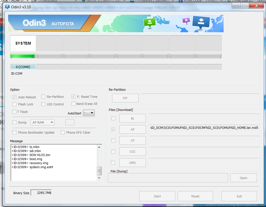Toggle the F. Reset Time checkbox
Image resolution: width=266 pixels, height=207 pixels.
coord(73,97)
